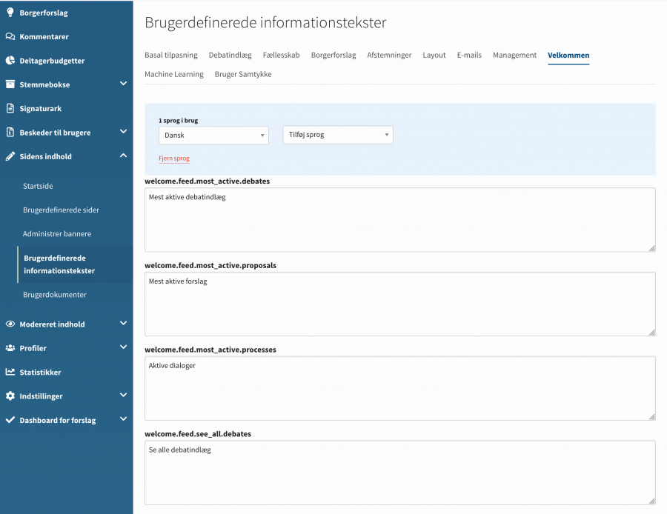Switch to the E-mails tab
667x514 pixels.
(469, 55)
